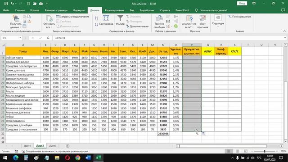
Task: Click Forecast Sheet (Лист прогноза) icon
Action: point(202,22)
